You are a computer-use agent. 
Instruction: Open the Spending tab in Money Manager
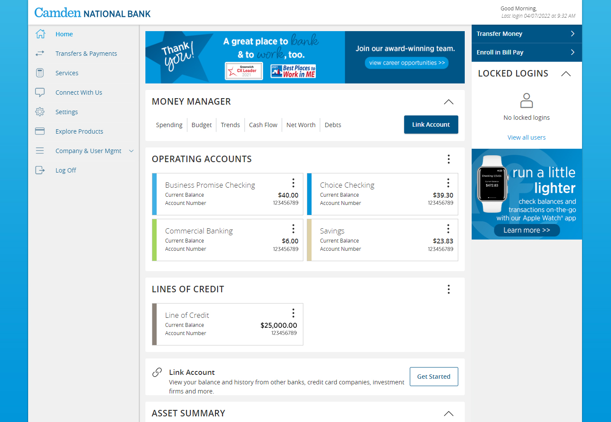click(169, 125)
